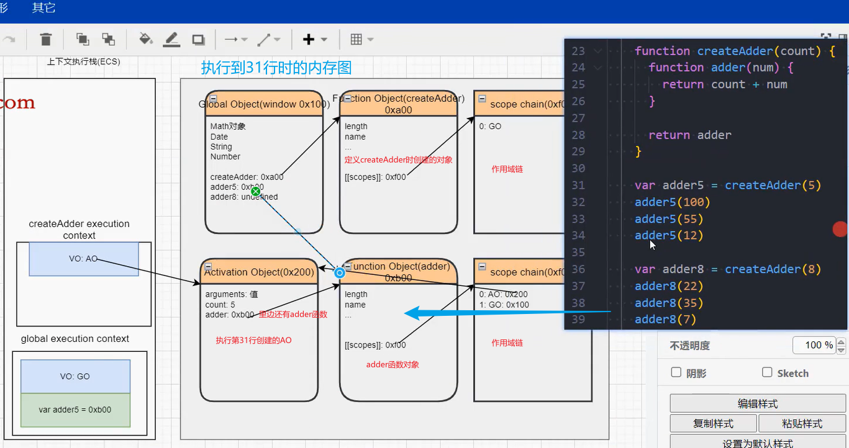
Task: Collapse the top scope chain container
Action: (x=482, y=99)
